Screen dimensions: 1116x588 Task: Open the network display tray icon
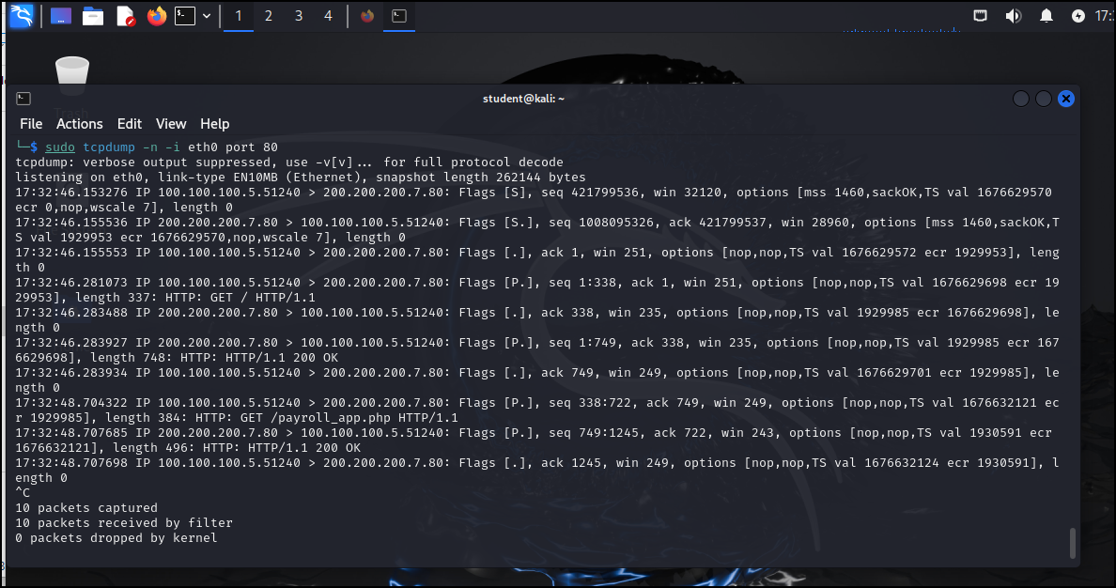coord(980,16)
